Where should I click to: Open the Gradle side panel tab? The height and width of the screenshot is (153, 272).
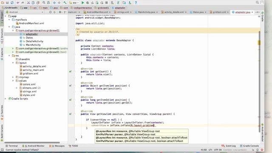tap(263, 17)
